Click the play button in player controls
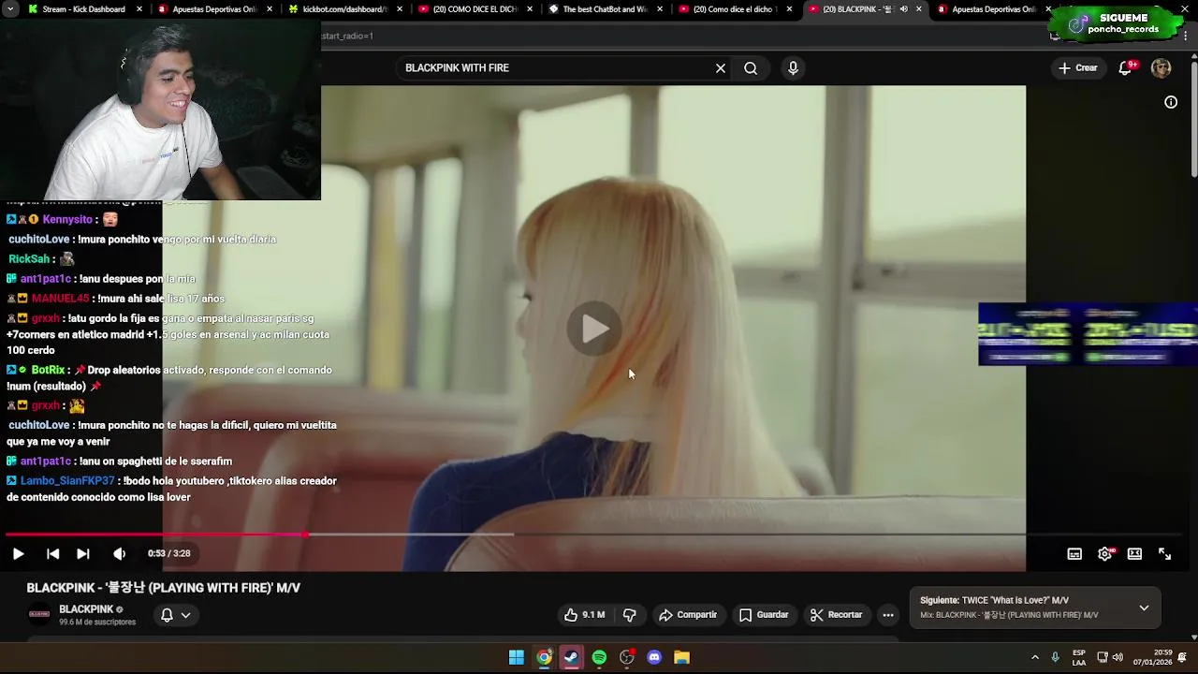 (18, 553)
